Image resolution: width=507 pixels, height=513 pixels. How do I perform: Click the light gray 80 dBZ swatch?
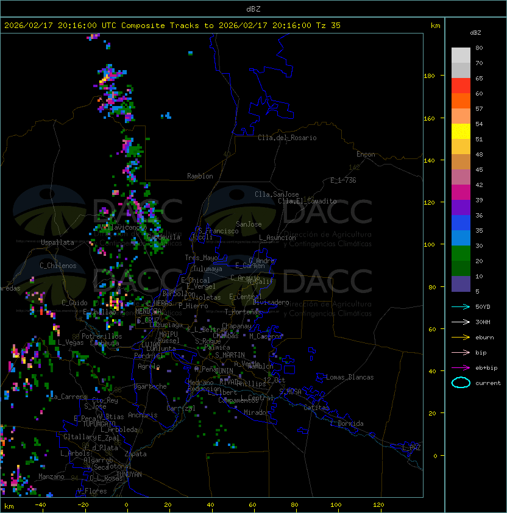(x=461, y=55)
